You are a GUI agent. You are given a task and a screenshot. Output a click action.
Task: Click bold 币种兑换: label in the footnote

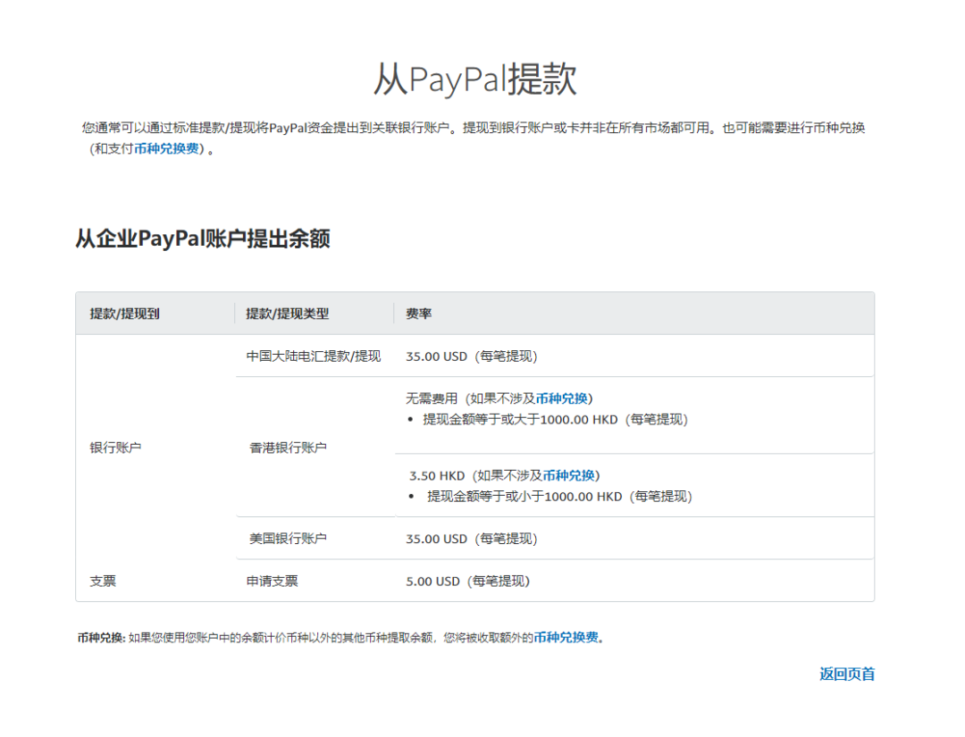point(102,638)
